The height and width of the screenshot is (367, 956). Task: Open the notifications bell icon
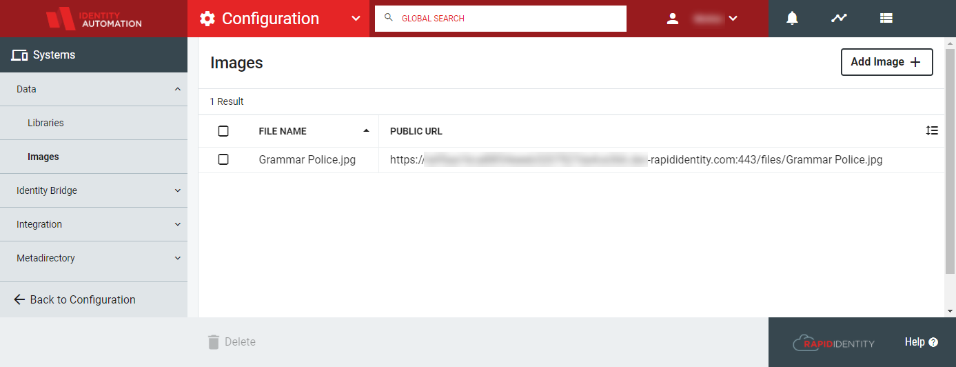(x=792, y=19)
